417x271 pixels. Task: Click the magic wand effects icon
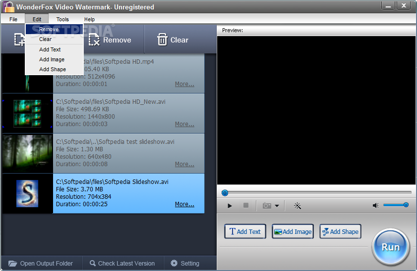(x=298, y=206)
